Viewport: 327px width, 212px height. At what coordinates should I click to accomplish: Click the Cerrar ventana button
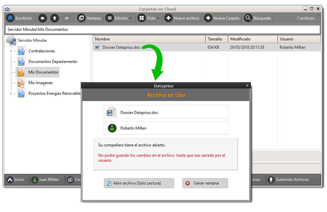pyautogui.click(x=205, y=183)
